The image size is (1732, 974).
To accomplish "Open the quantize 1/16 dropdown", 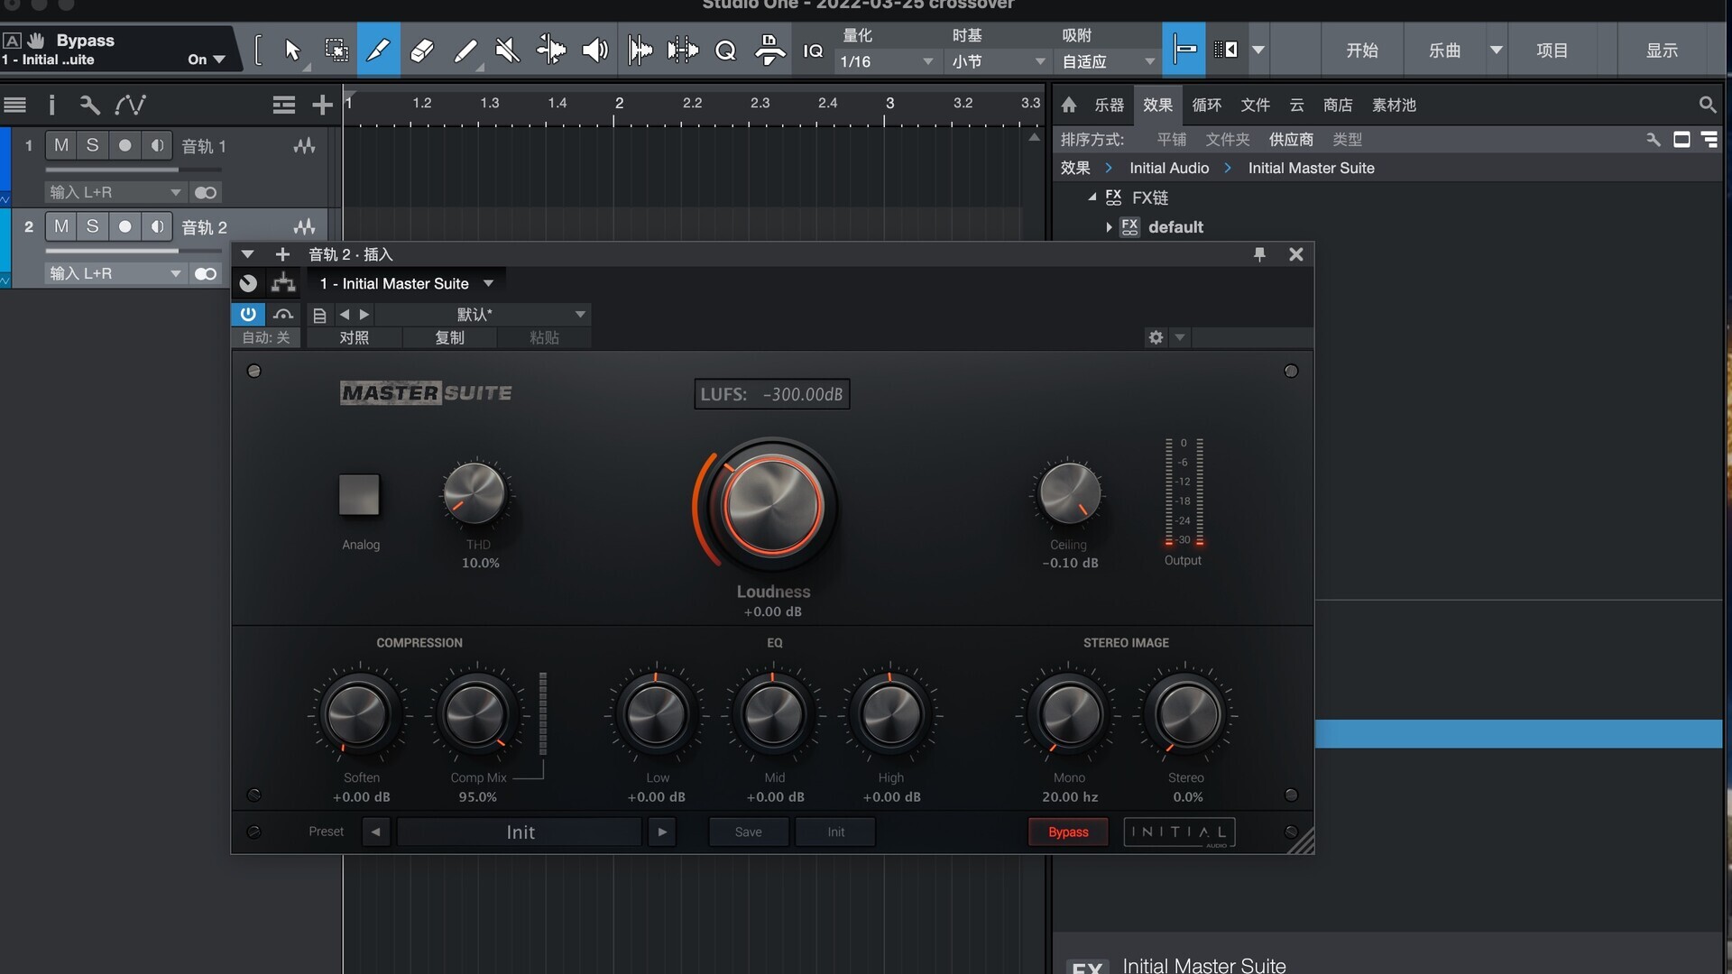I will point(887,61).
